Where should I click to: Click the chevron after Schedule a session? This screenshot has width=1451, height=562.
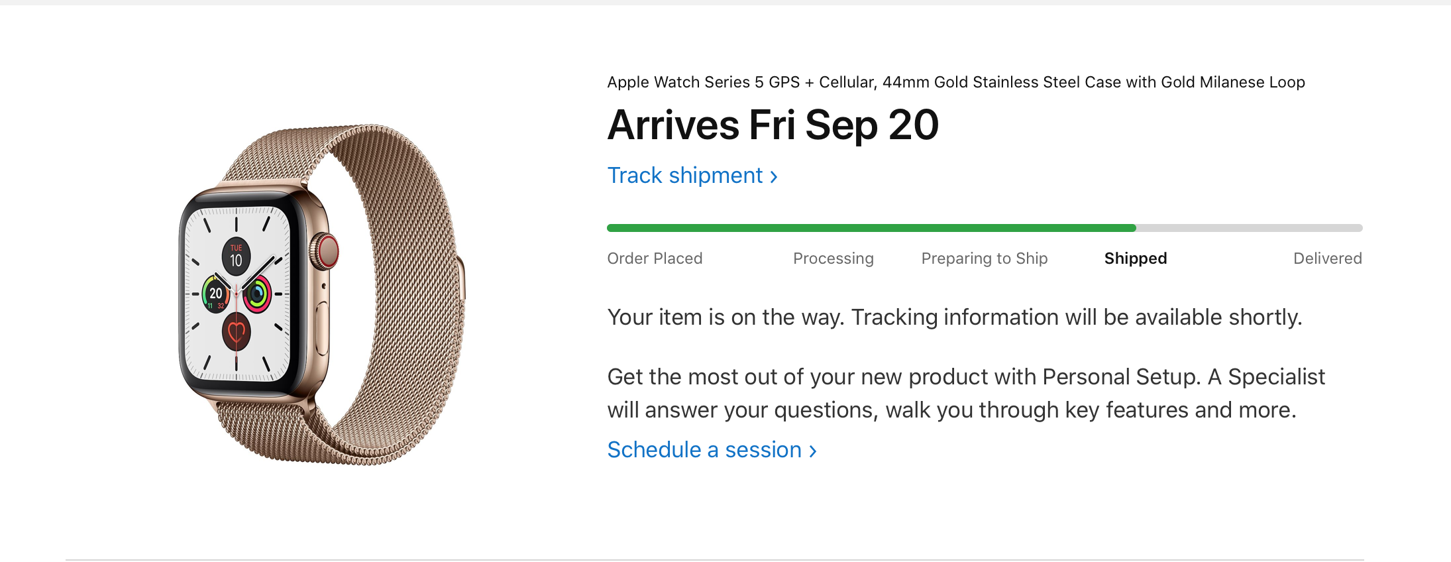pyautogui.click(x=813, y=451)
